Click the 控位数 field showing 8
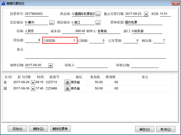This screenshot has width=181, height=135. coord(33,40)
